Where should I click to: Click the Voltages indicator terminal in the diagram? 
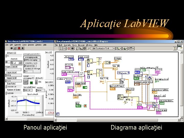pos(117,61)
